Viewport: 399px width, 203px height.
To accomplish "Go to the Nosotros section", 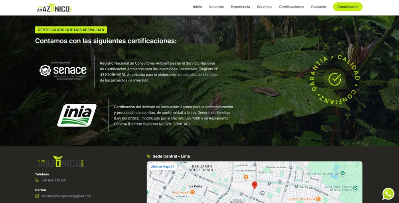I will (216, 7).
